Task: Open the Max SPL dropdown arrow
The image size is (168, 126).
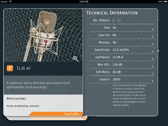Action: click(153, 66)
